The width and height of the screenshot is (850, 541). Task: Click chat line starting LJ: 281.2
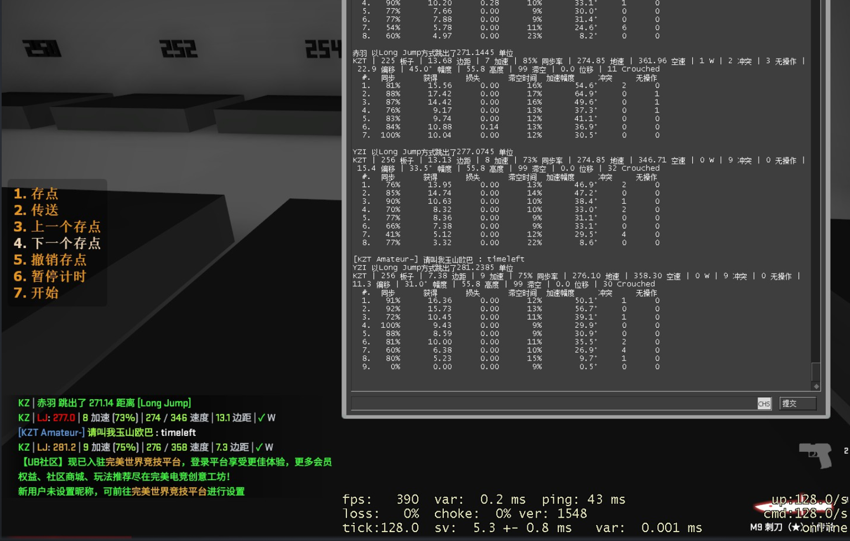[146, 447]
